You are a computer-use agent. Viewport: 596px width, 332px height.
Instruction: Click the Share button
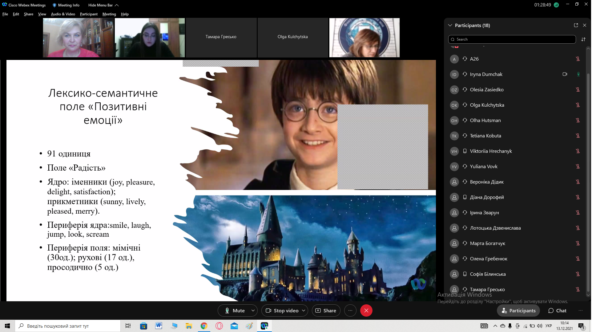pos(326,310)
